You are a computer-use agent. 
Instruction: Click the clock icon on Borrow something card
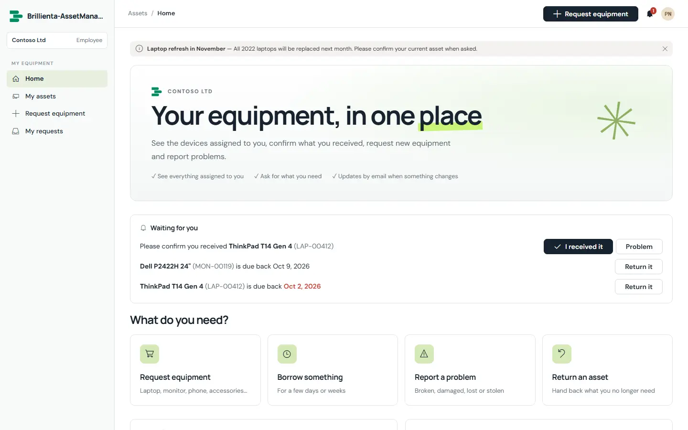(x=287, y=354)
